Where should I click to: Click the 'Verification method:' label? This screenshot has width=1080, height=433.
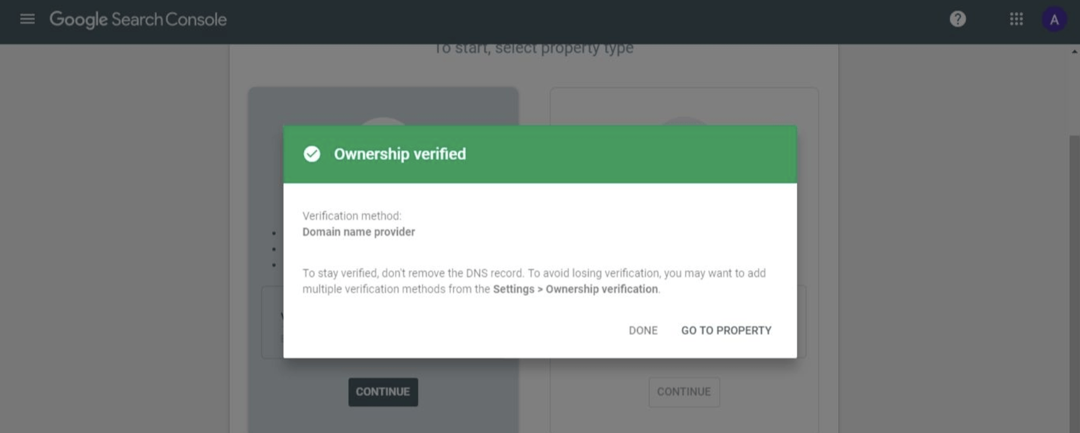pos(351,216)
